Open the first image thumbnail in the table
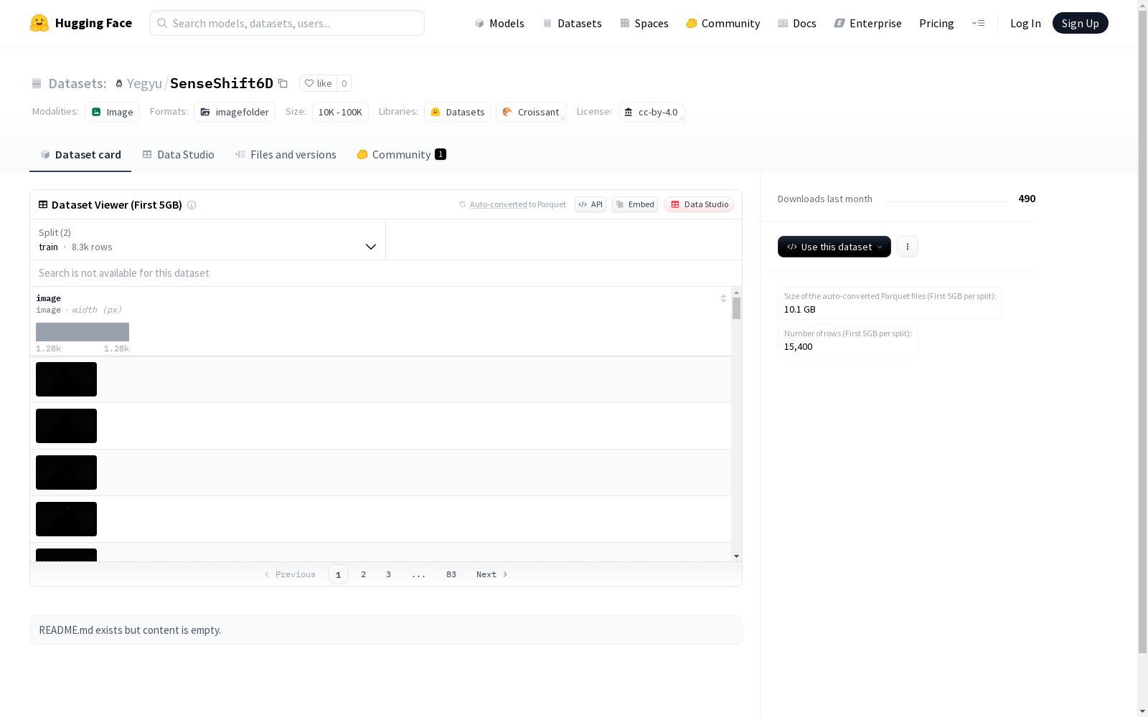The width and height of the screenshot is (1148, 717). click(x=66, y=379)
